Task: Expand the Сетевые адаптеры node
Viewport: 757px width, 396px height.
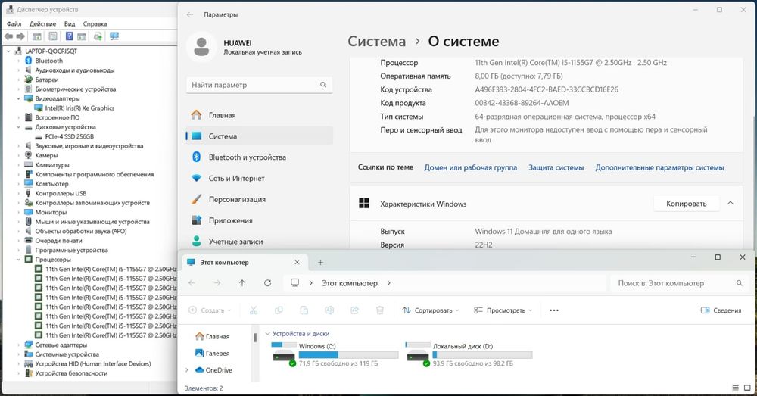Action: (x=19, y=345)
